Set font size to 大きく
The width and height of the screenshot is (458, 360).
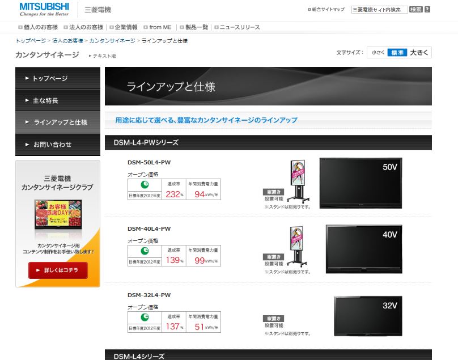click(419, 53)
